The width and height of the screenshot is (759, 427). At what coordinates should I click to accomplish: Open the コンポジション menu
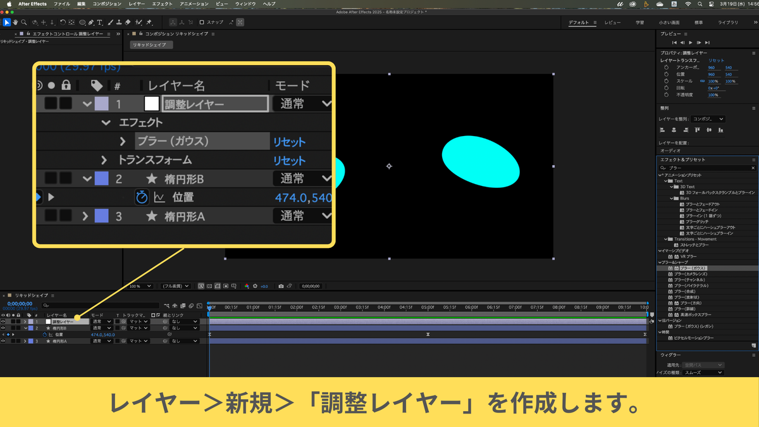pos(107,4)
